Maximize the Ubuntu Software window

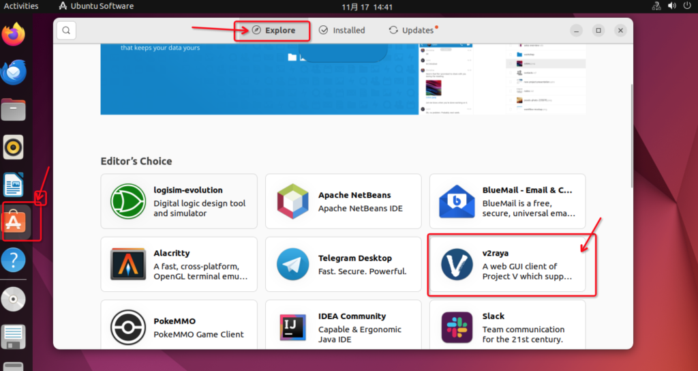tap(598, 30)
